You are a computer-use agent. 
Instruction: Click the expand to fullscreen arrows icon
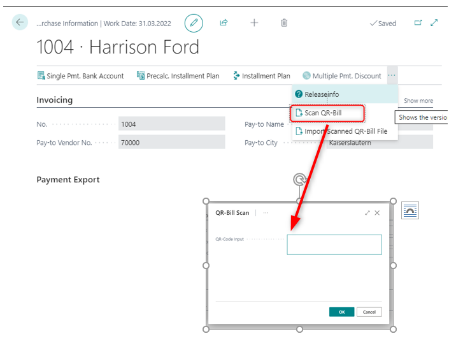click(434, 23)
